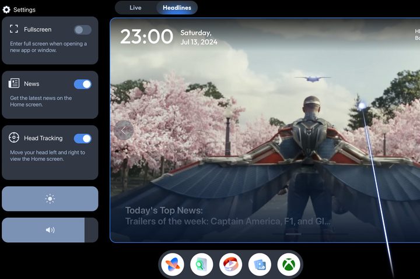Image resolution: width=420 pixels, height=279 pixels.
Task: Switch to the Live tab
Action: pos(135,8)
